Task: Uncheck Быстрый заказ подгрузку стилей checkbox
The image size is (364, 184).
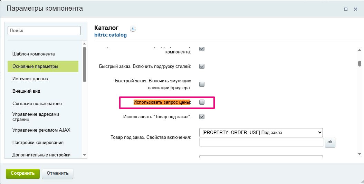Action: tap(202, 66)
